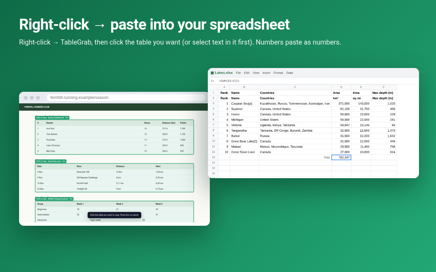Open the File menu in Lakes.xlsx
The width and height of the screenshot is (436, 272).
click(238, 73)
